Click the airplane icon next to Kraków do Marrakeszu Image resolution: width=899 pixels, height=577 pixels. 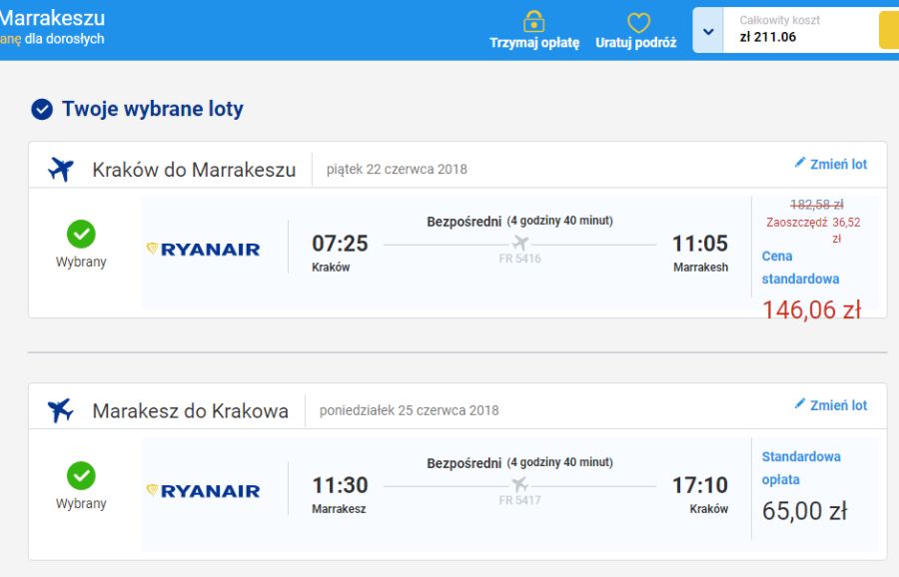point(61,169)
